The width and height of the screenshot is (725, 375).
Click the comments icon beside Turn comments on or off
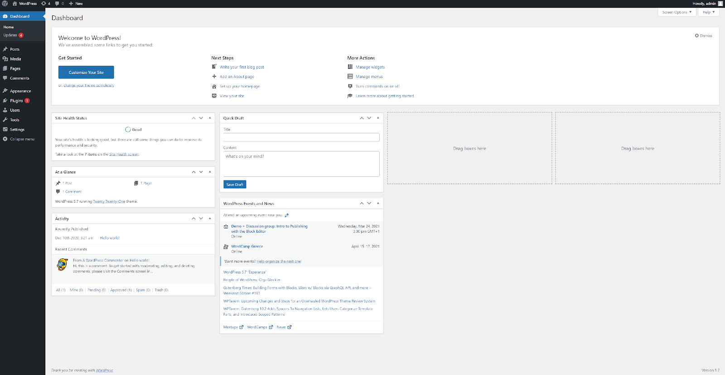tap(350, 86)
